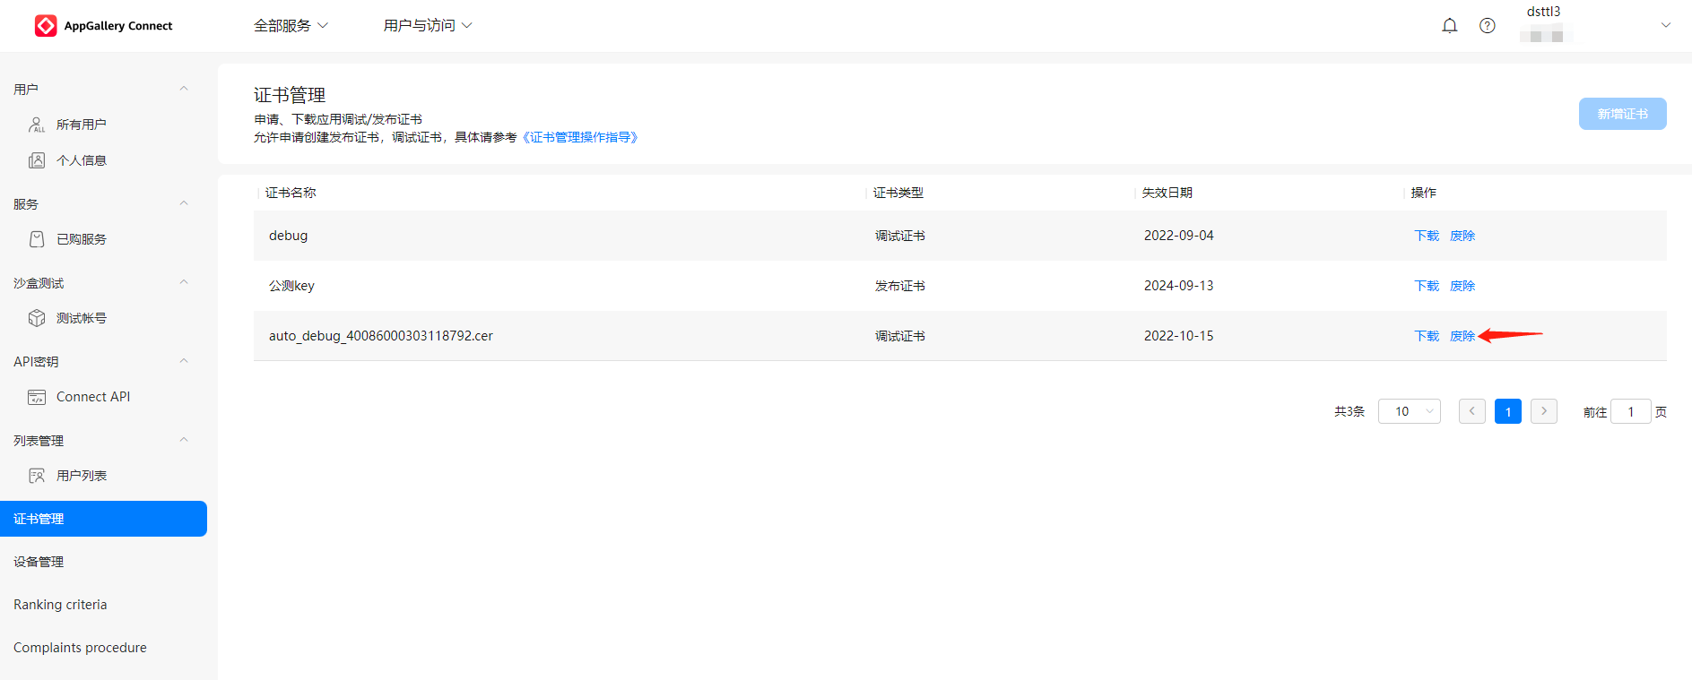
Task: Click the notification bell icon
Action: point(1449,26)
